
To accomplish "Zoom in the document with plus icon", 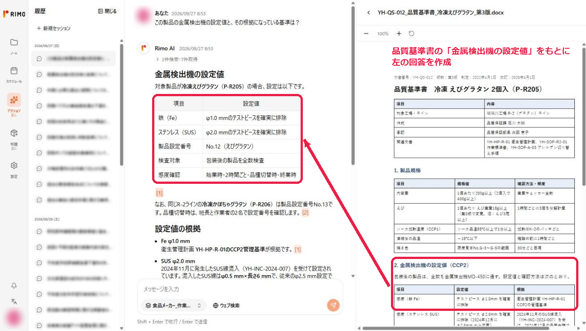I will [399, 34].
